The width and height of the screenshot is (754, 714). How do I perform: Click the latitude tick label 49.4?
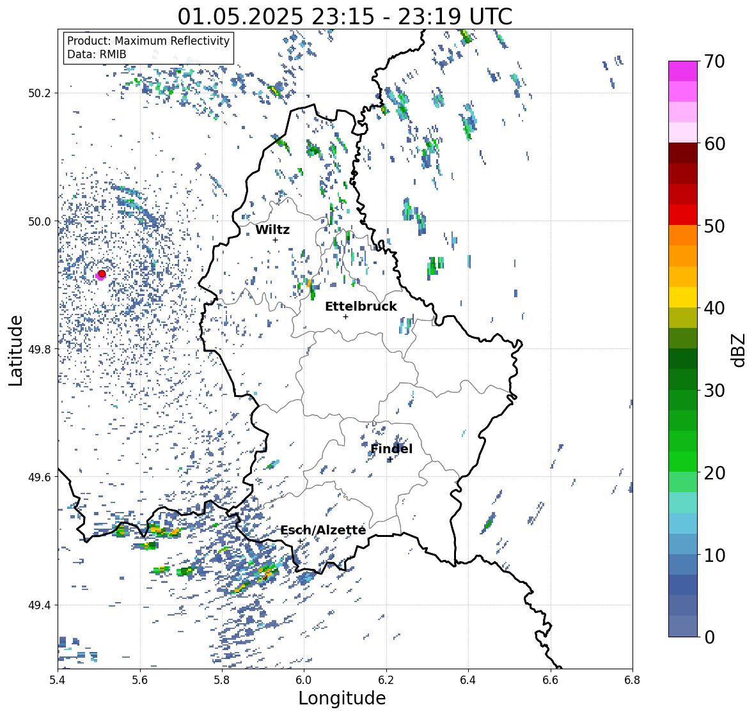(x=40, y=605)
